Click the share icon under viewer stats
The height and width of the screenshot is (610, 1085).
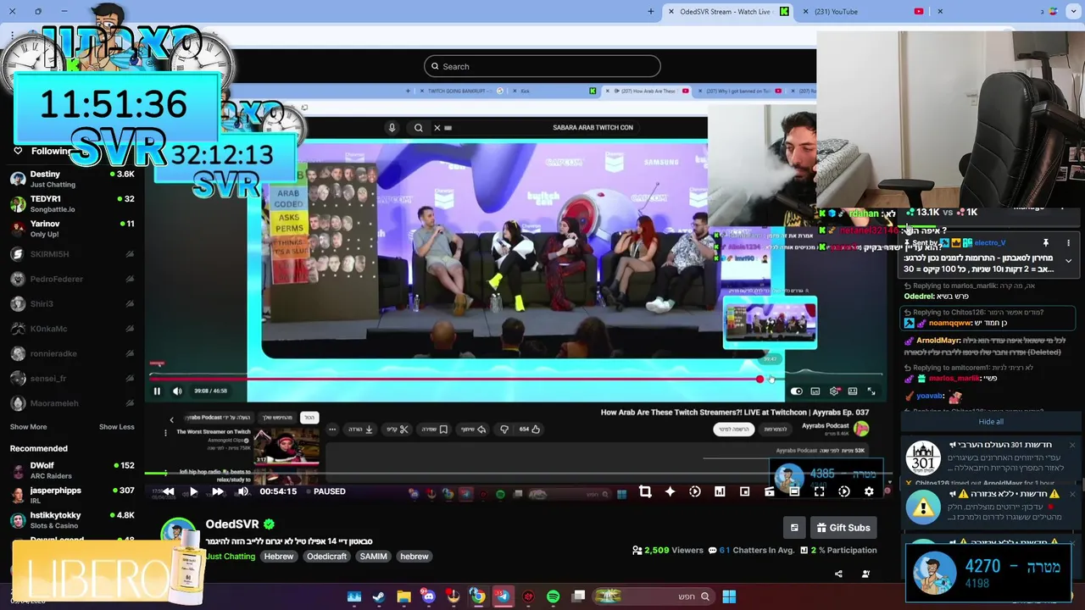pyautogui.click(x=838, y=574)
